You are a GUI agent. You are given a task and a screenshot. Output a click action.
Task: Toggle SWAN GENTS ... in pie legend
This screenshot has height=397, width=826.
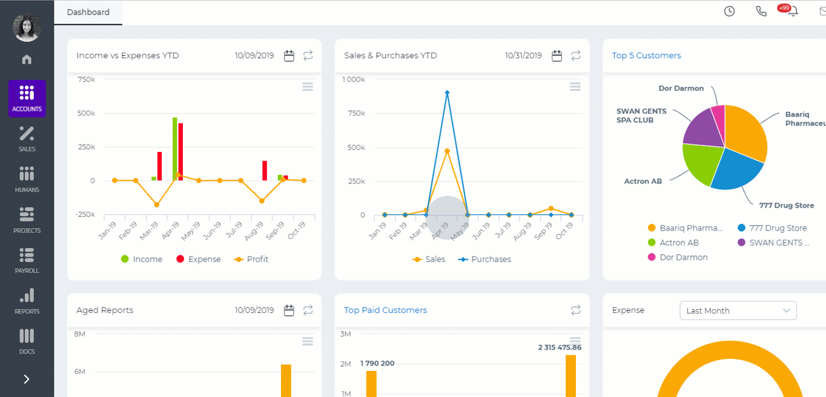[774, 243]
